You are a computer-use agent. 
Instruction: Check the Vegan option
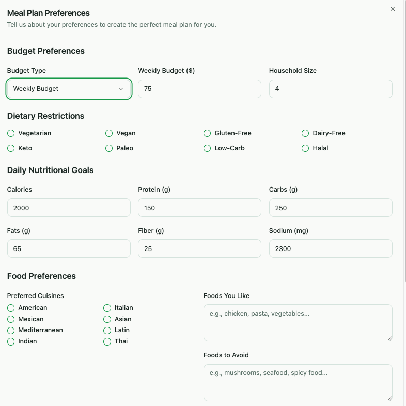(109, 133)
